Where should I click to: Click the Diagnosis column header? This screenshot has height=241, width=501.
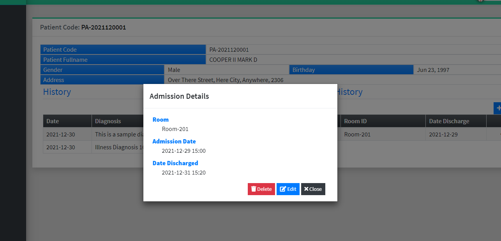pyautogui.click(x=118, y=121)
